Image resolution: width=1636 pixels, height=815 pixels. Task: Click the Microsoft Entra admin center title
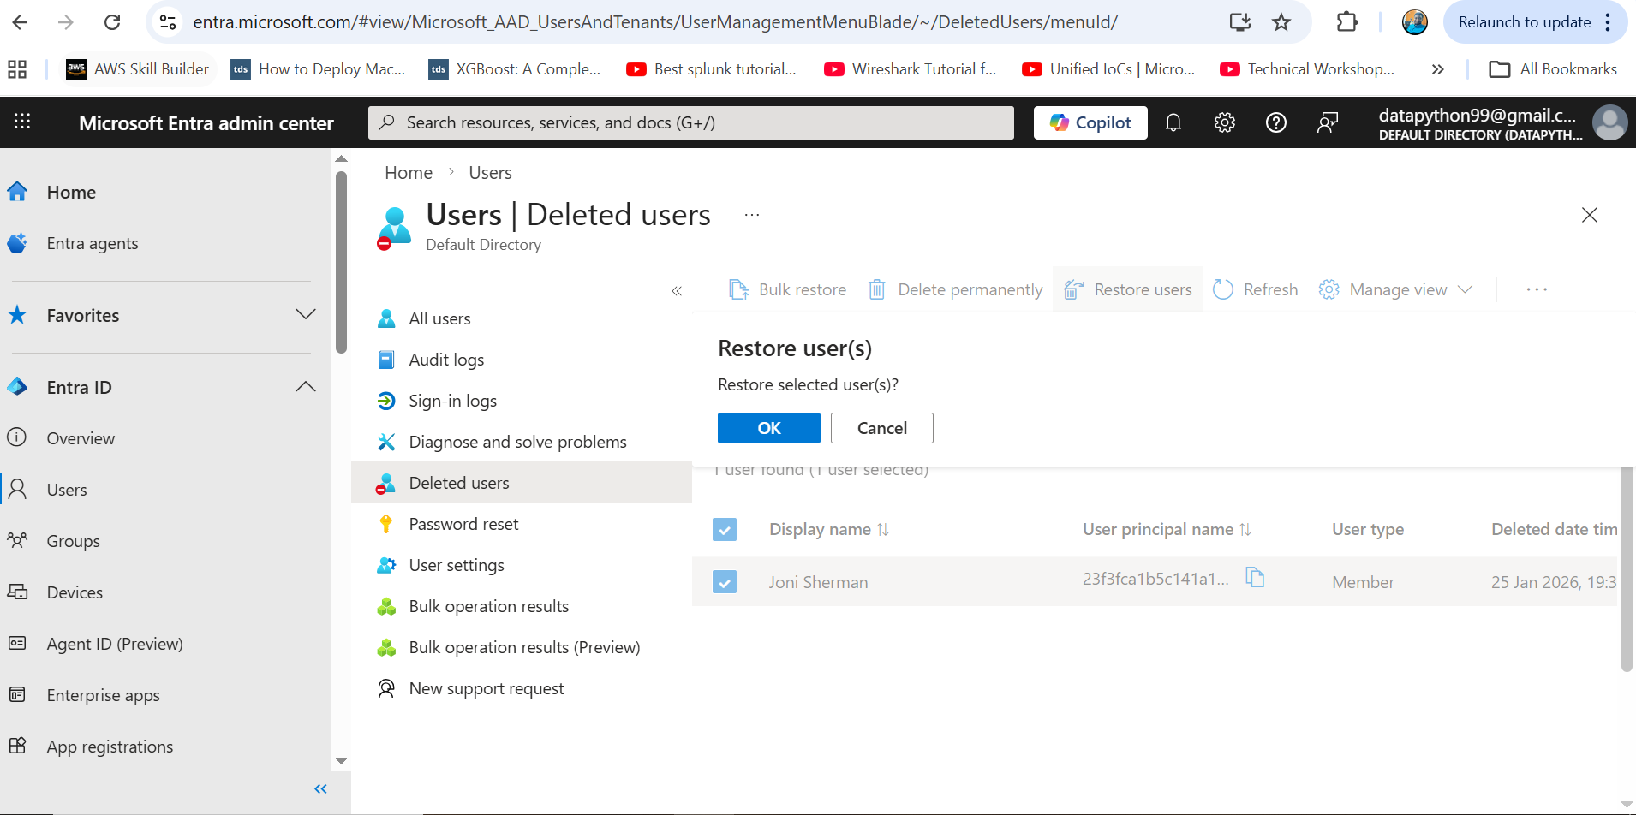[x=206, y=123]
